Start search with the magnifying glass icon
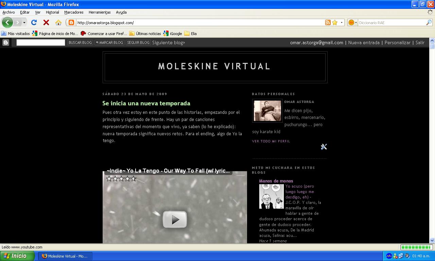Screen dimensions: 435x261 point(429,22)
